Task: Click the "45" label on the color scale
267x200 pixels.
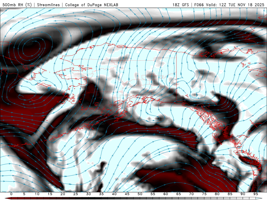Action: point(127,194)
